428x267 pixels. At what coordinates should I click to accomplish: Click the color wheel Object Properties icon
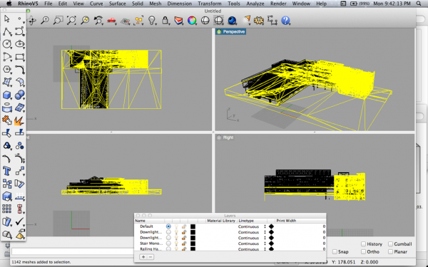(192, 21)
